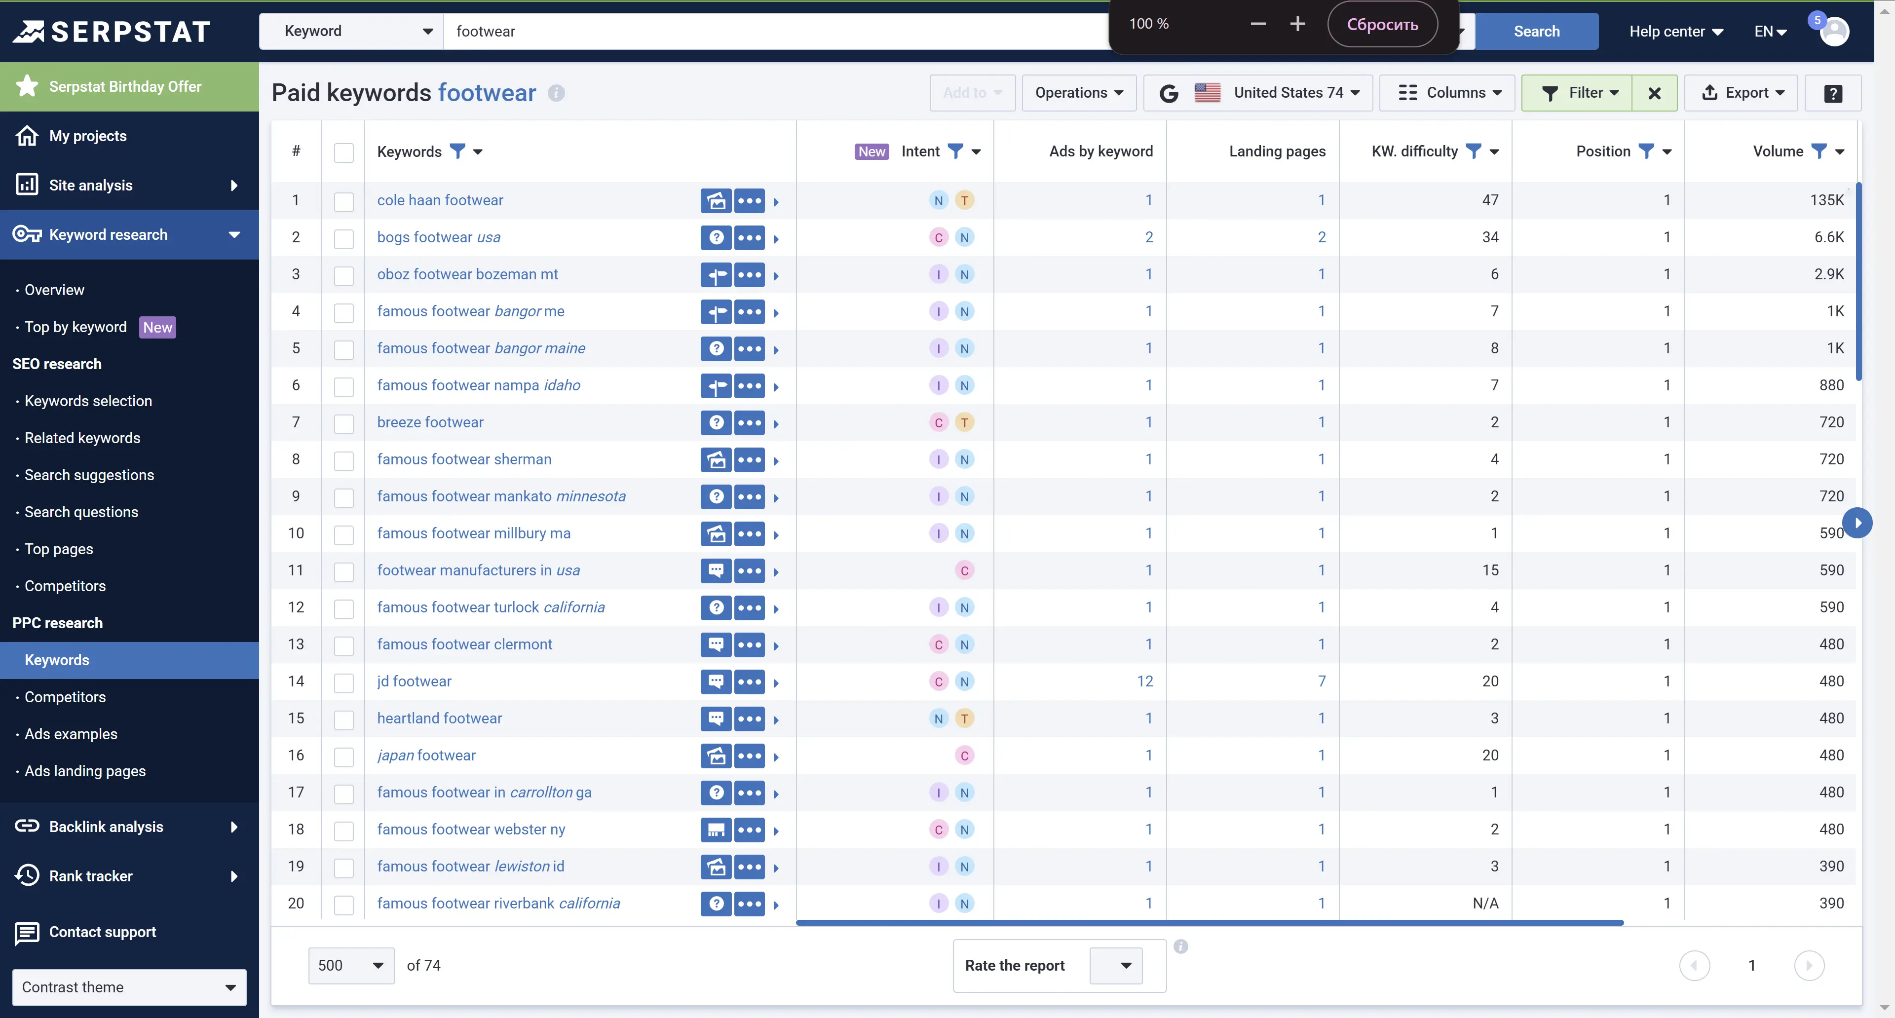Click chat icon for footwear manufacturers in usa
This screenshot has width=1895, height=1018.
tap(716, 570)
